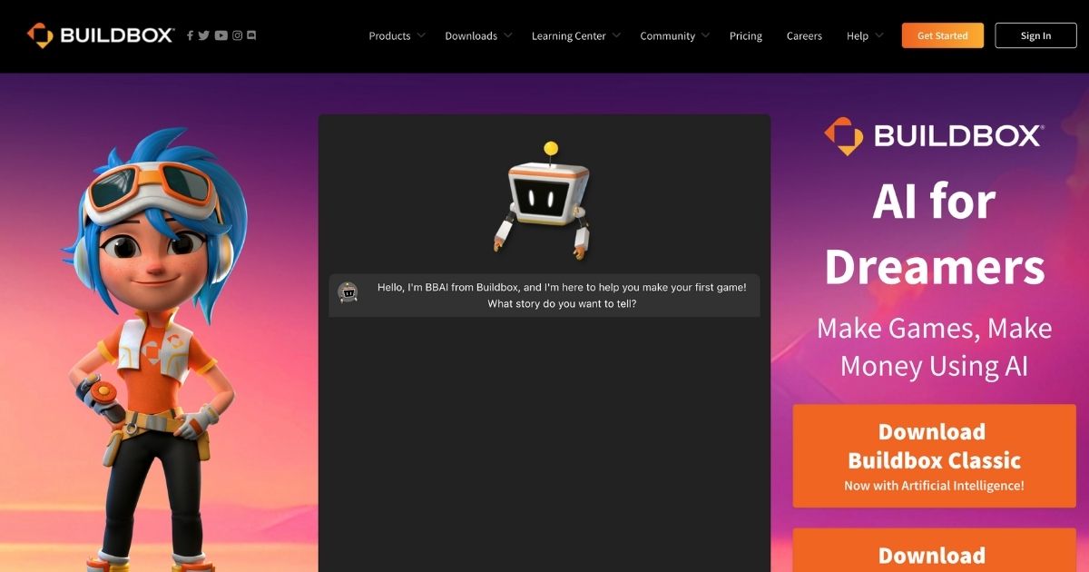The image size is (1089, 572).
Task: Click the AI for Dreamers headline
Action: [x=934, y=233]
